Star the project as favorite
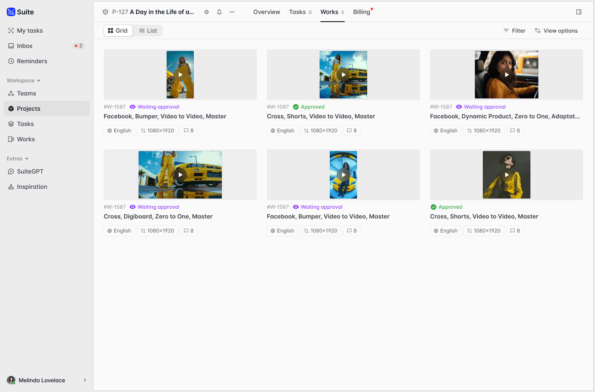 (207, 12)
